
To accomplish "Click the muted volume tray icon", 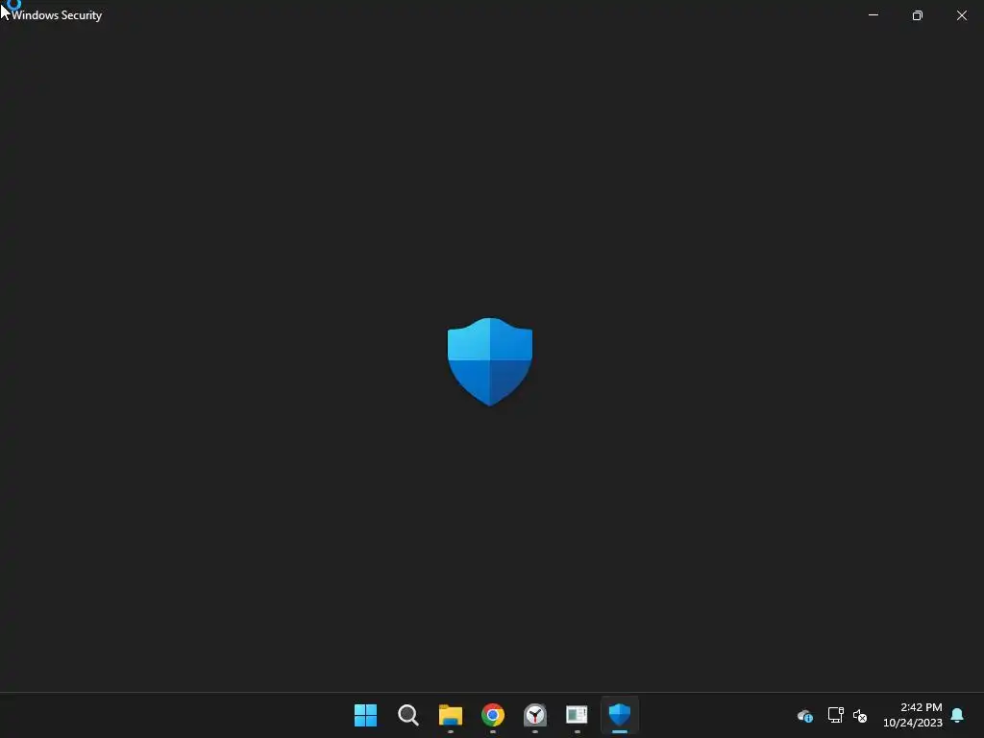I will coord(860,715).
